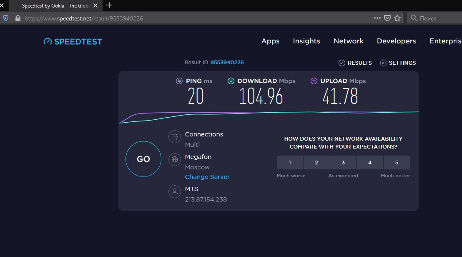The image size is (462, 257).
Task: Click the search magnifier icon
Action: point(414,18)
